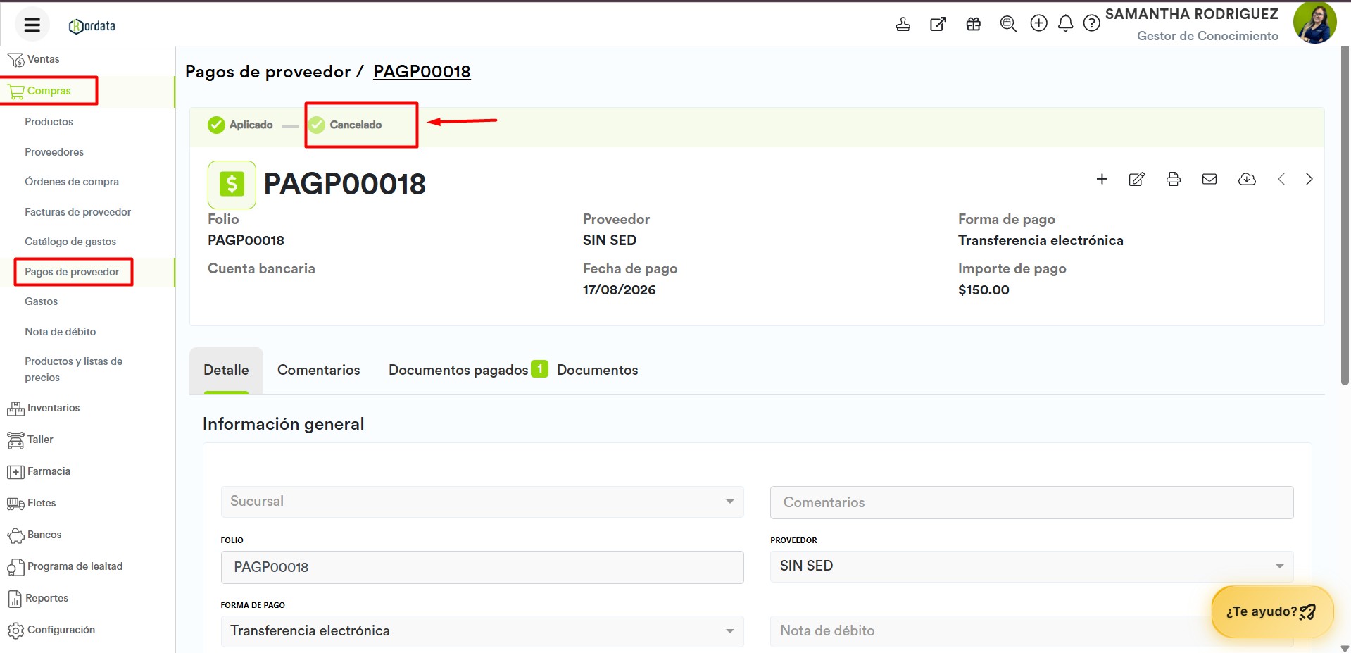Click the green dollar payment icon
This screenshot has width=1351, height=653.
(x=232, y=185)
